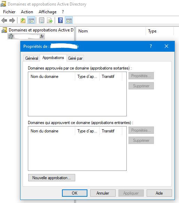This screenshot has height=203, width=179.
Task: Switch to the Général tab
Action: 32,58
